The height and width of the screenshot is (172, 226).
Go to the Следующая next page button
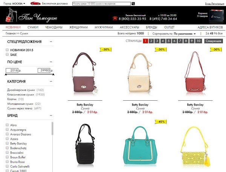(213, 41)
